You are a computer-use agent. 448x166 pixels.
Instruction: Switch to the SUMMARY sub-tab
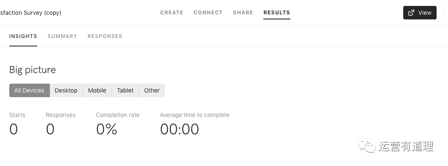click(62, 36)
